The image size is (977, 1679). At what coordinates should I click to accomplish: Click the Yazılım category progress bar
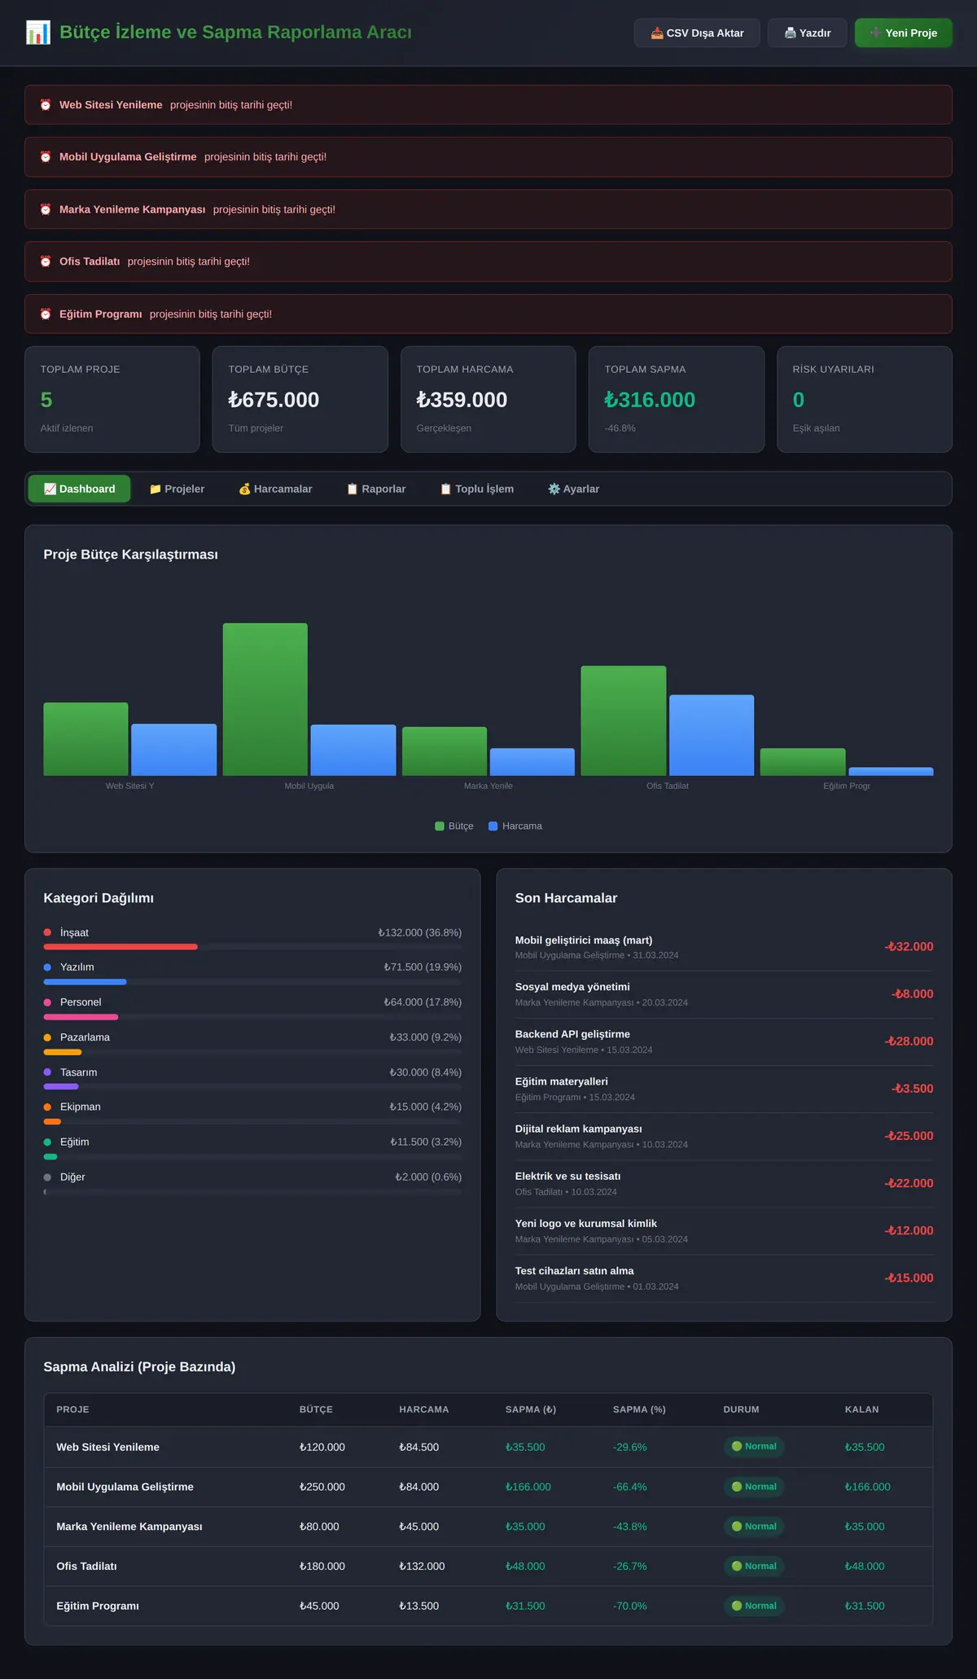[252, 982]
